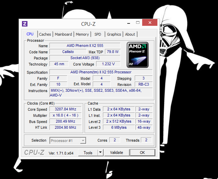Click the Max TDP value 79.8 W
The image size is (218, 179).
coord(113,52)
